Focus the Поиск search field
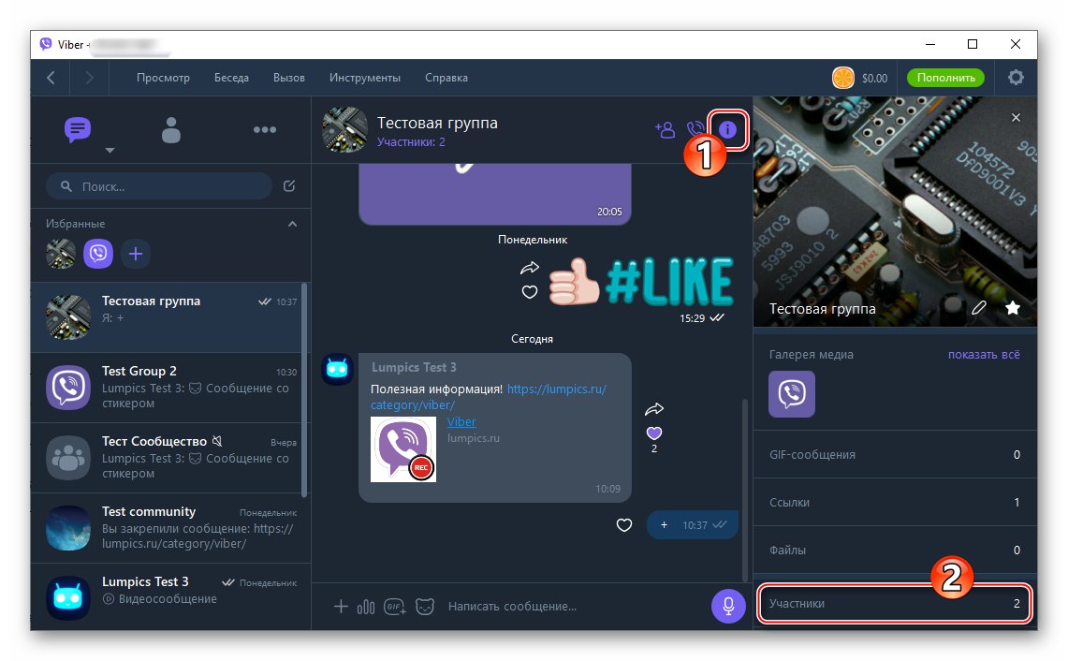This screenshot has height=661, width=1068. 159,186
